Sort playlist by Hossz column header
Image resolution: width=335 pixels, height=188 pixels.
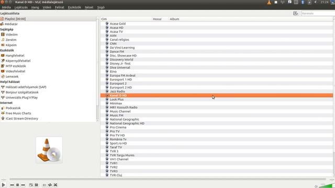(160, 19)
